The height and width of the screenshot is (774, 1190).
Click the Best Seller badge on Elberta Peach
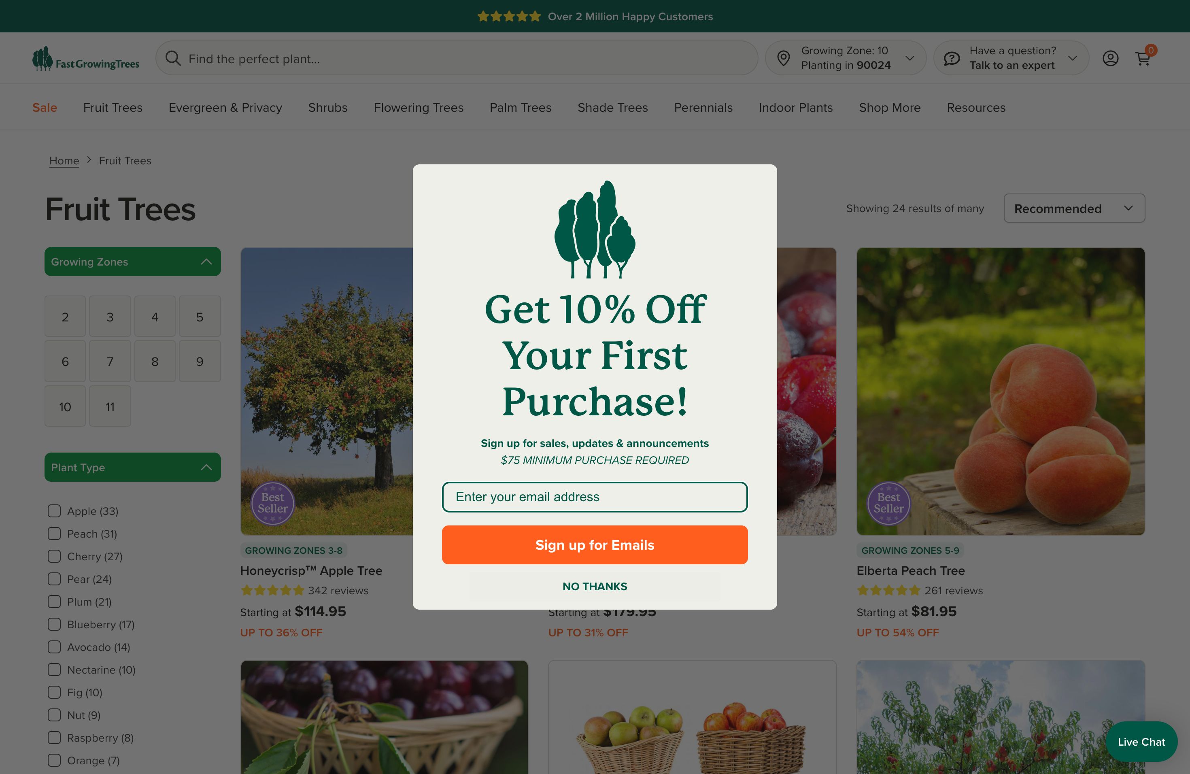[888, 503]
